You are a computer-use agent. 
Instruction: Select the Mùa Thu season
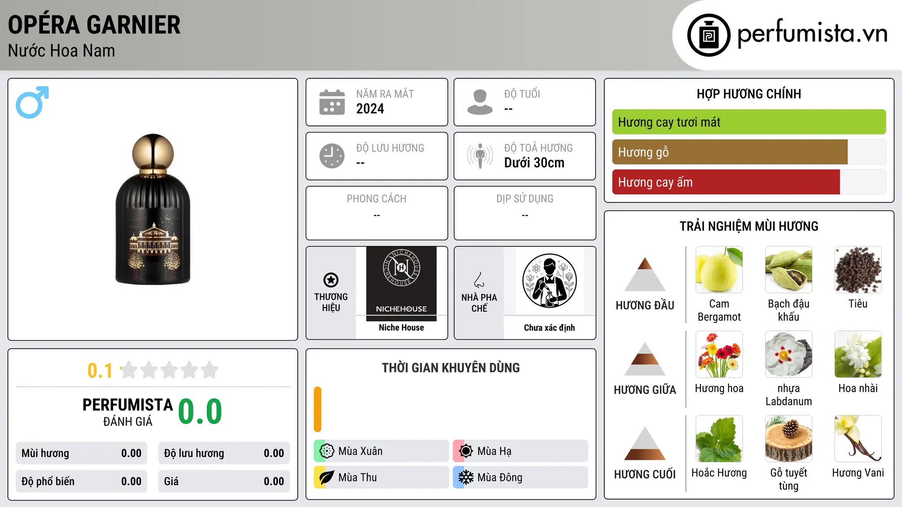click(x=381, y=478)
